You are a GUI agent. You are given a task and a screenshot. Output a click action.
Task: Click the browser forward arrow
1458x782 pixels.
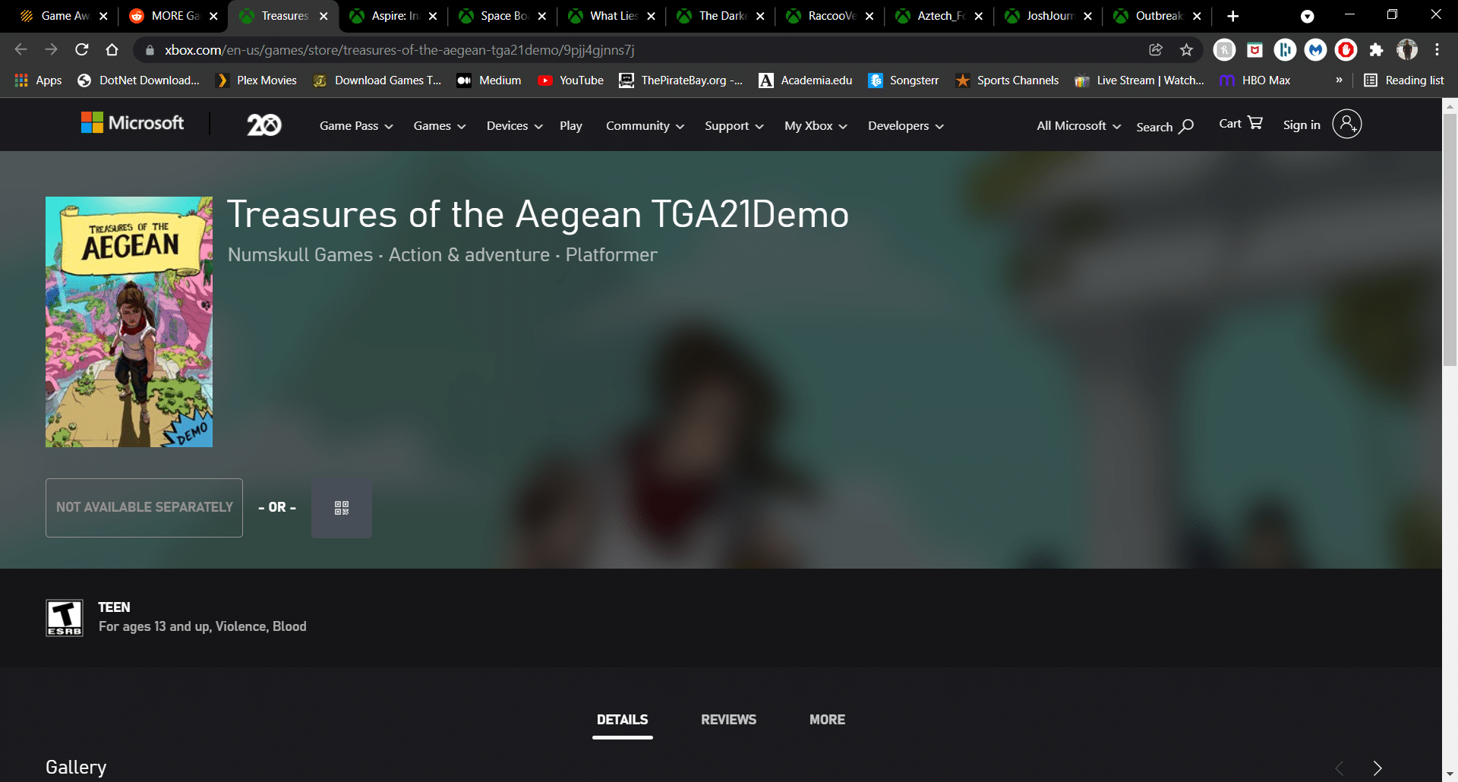[x=51, y=49]
